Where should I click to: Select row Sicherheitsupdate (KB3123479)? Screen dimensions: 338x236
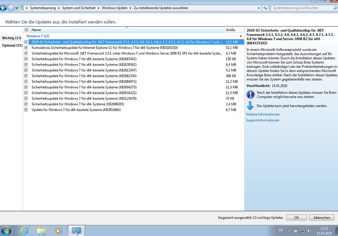134,98
